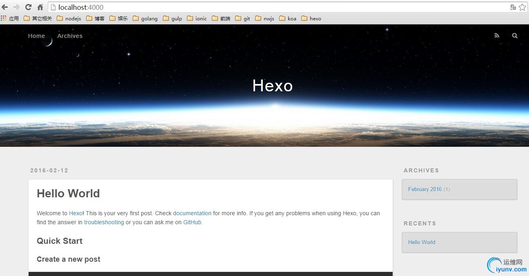Click the browser forward arrow
The image size is (529, 276).
(17, 7)
